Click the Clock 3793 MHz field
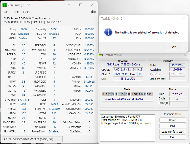Screen dimensions: 190x144 (x=121, y=74)
